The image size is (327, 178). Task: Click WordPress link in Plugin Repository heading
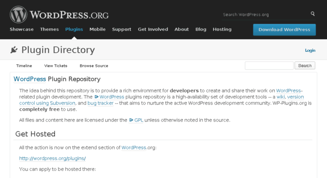coord(29,79)
